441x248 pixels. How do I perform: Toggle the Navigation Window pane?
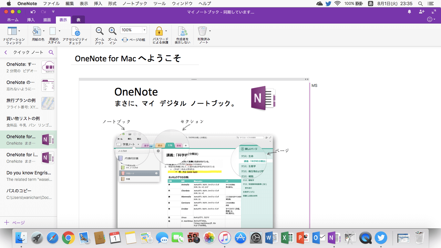click(12, 31)
